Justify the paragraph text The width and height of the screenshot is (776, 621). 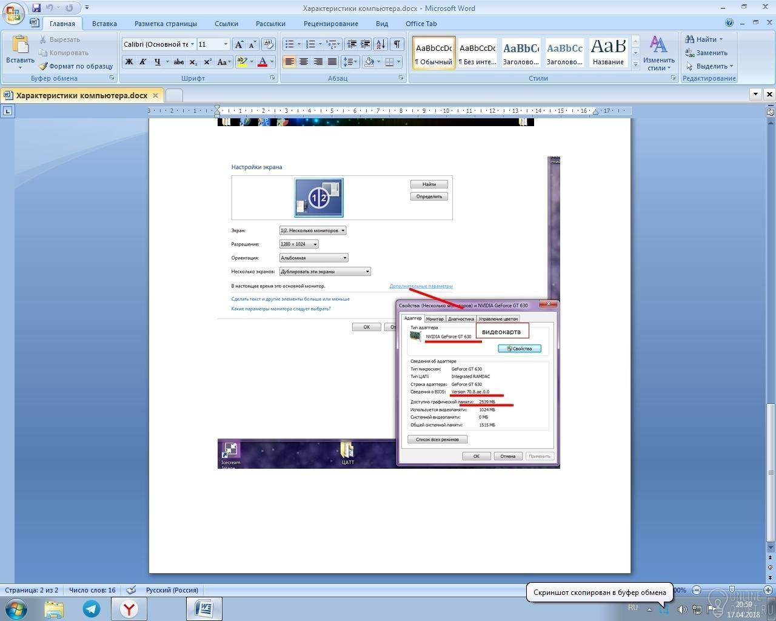tap(332, 62)
